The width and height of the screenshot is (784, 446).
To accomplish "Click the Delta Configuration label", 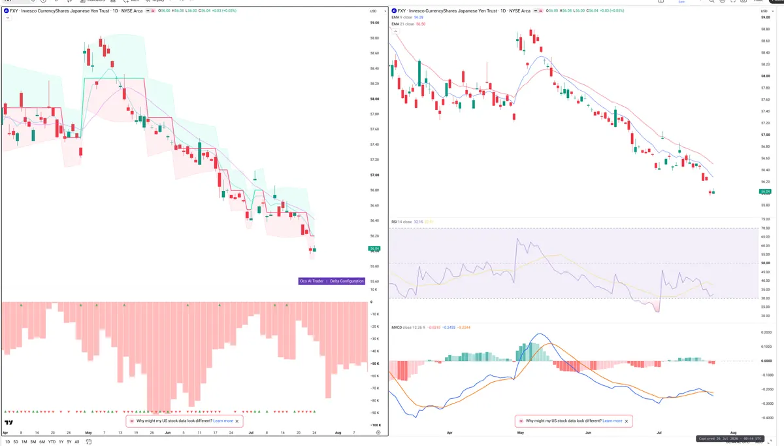I will click(347, 281).
